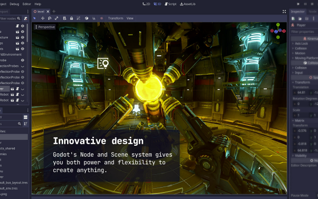Switch to the 2D workspace
Screen dimensions: 318x199
pyautogui.click(x=146, y=4)
